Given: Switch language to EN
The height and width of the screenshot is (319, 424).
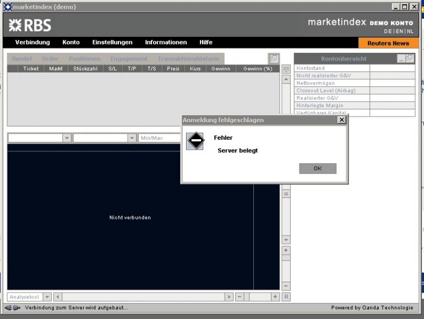Looking at the screenshot, I should click(x=399, y=31).
